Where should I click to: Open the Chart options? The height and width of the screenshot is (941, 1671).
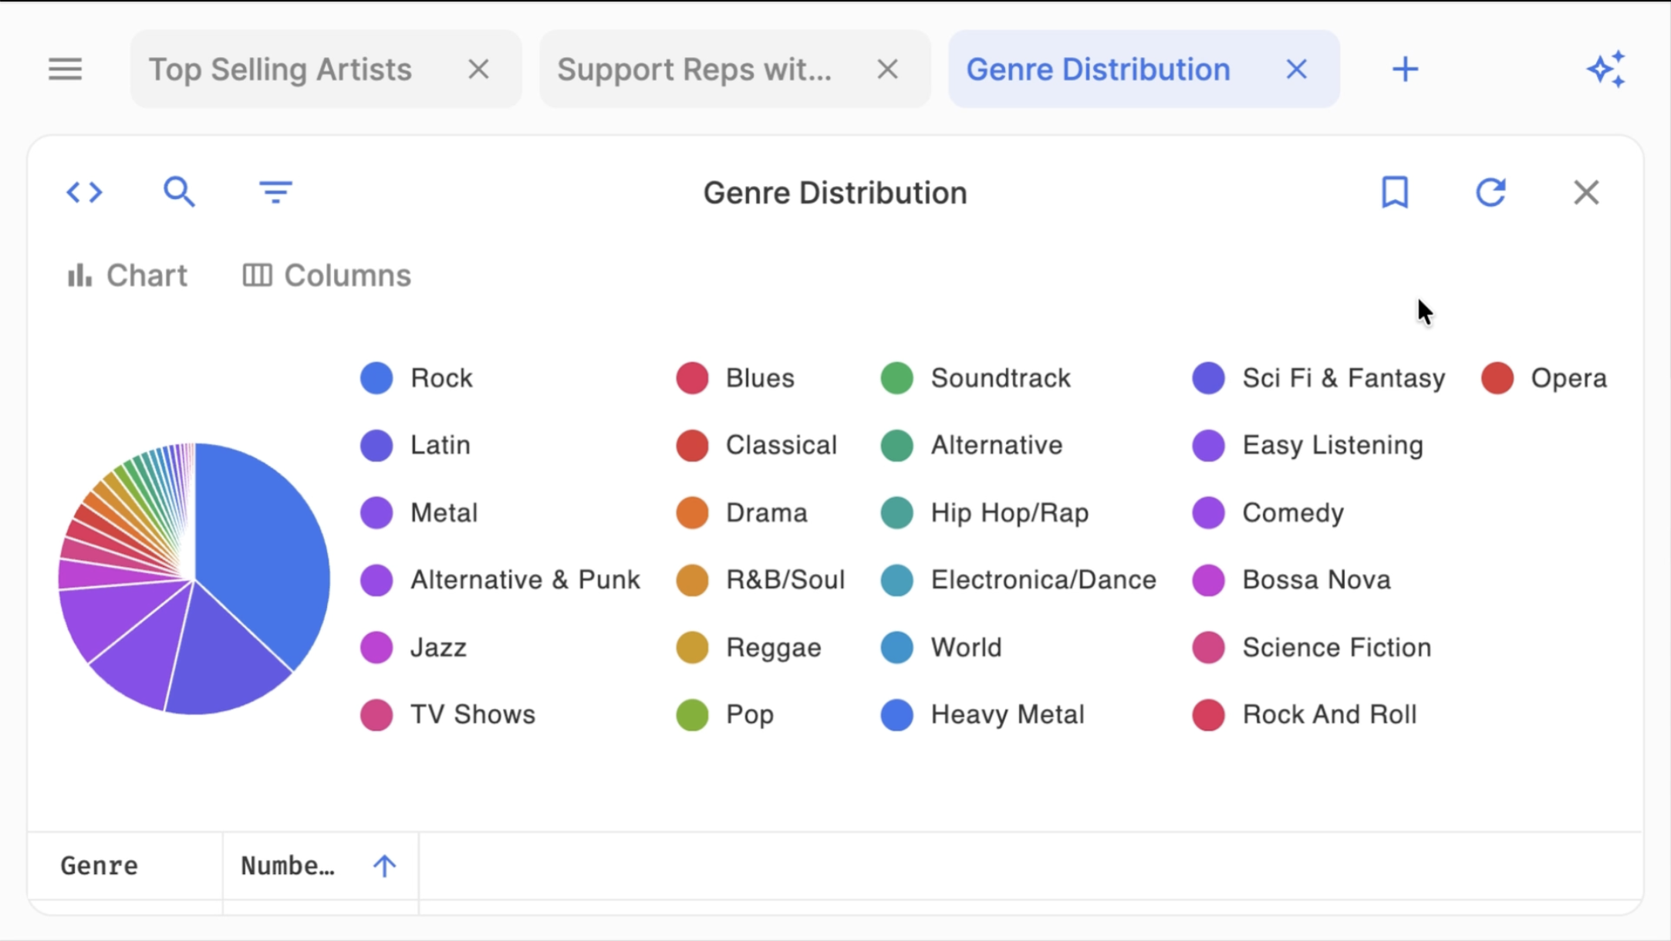[127, 275]
